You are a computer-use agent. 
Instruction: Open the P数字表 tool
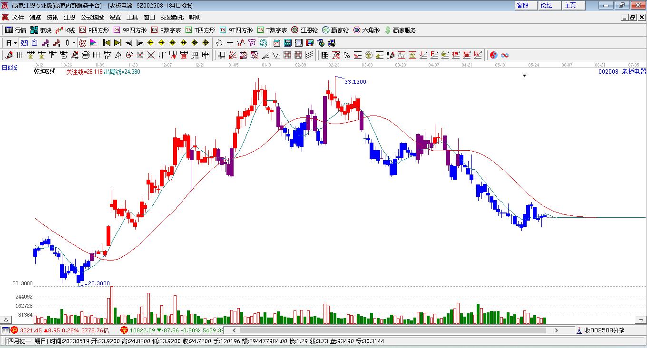(x=166, y=30)
